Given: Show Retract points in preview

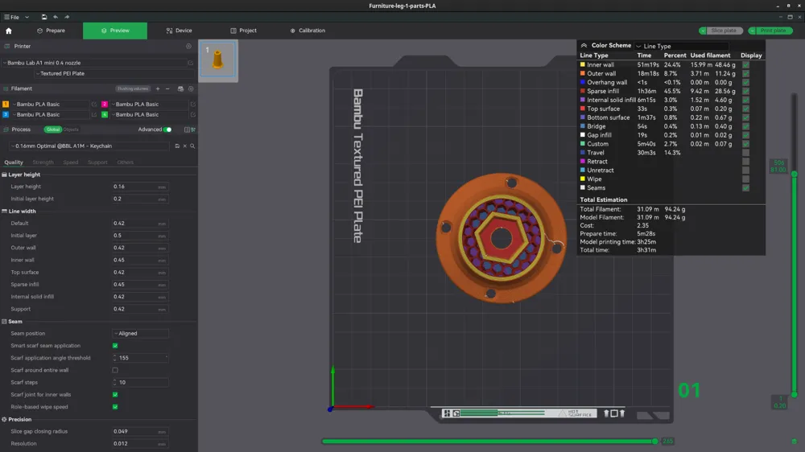Looking at the screenshot, I should click(745, 162).
